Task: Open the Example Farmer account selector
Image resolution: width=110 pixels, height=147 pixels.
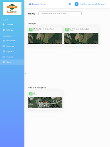Action: tap(37, 4)
